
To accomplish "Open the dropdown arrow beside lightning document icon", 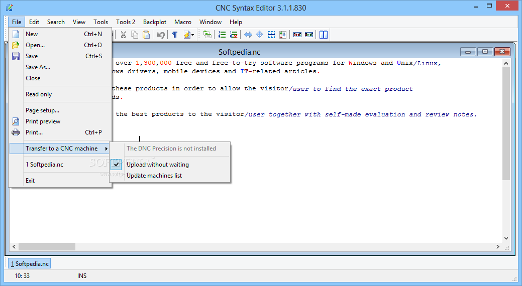I will pos(193,35).
